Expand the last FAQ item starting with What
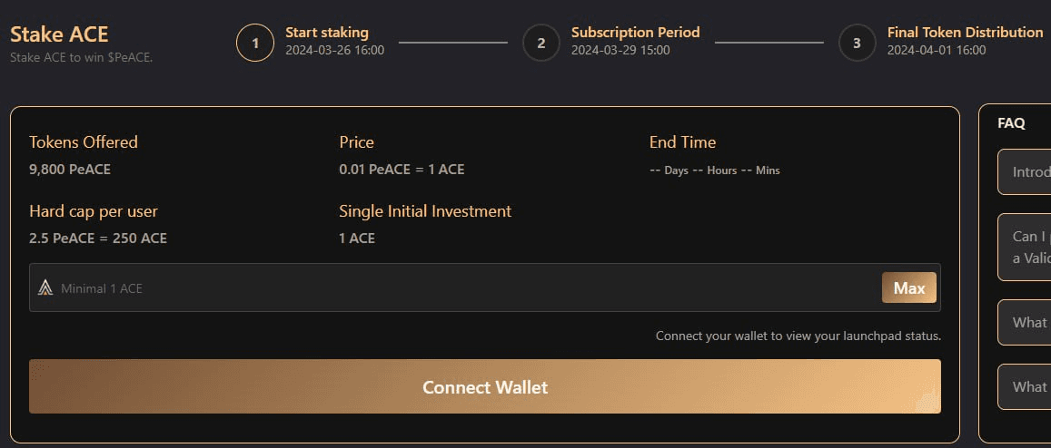This screenshot has width=1051, height=448. [1024, 386]
